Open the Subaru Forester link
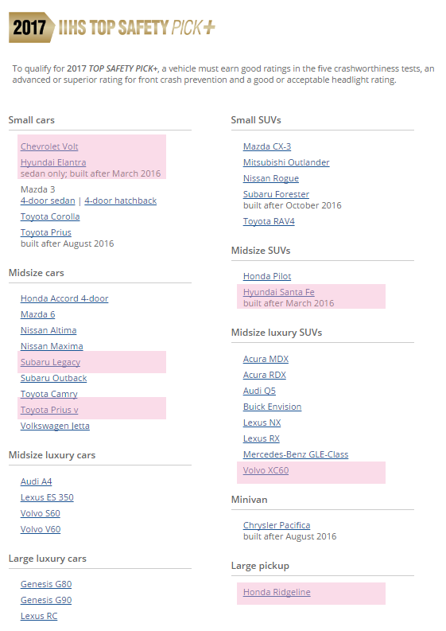Image resolution: width=446 pixels, height=631 pixels. click(x=277, y=194)
